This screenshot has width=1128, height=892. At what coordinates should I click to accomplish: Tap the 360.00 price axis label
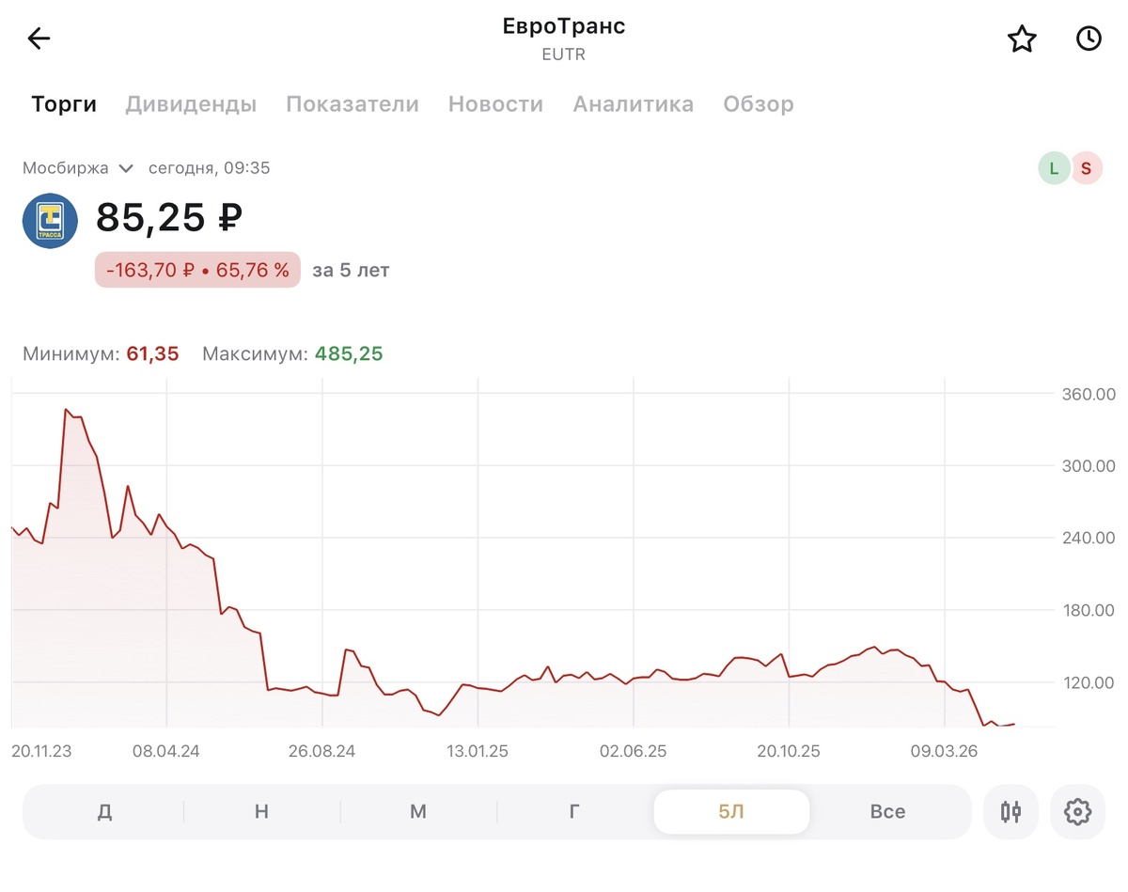pyautogui.click(x=1088, y=394)
